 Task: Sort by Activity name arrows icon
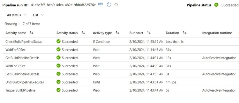click(31, 33)
